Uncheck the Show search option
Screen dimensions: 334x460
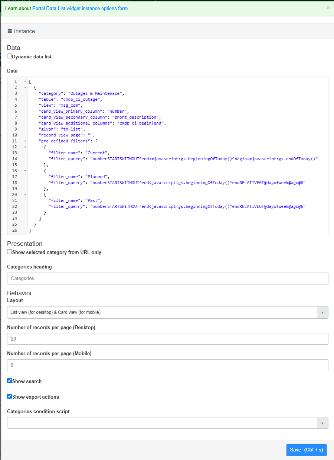[x=9, y=381]
